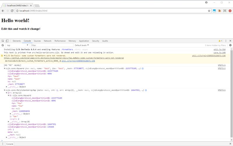233x146 pixels.
Task: Open the Security tab
Action: [x=96, y=41]
